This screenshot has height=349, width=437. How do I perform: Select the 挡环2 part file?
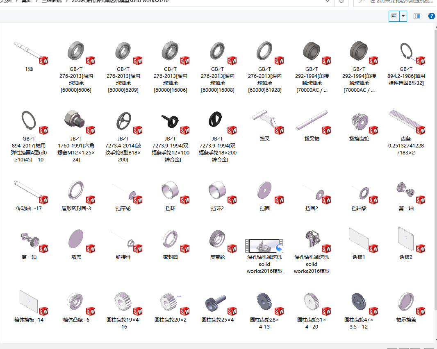[x=217, y=195]
